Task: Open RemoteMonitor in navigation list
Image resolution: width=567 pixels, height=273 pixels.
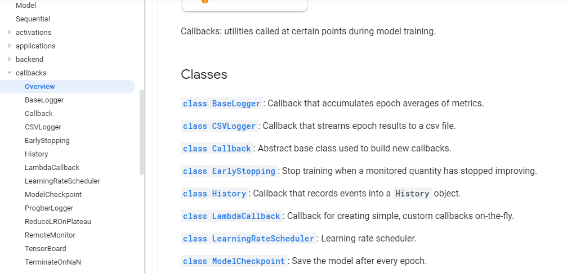Action: coord(50,235)
